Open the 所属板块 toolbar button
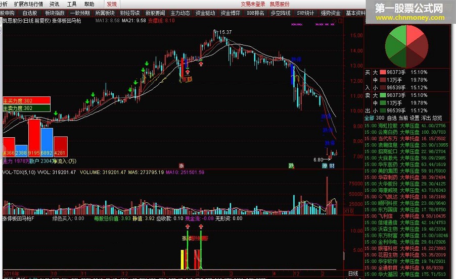This screenshot has height=279, width=456. click(x=105, y=13)
